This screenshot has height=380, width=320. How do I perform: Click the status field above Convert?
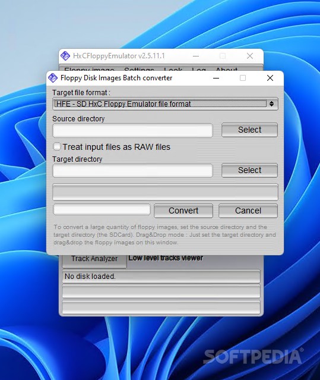click(x=165, y=192)
